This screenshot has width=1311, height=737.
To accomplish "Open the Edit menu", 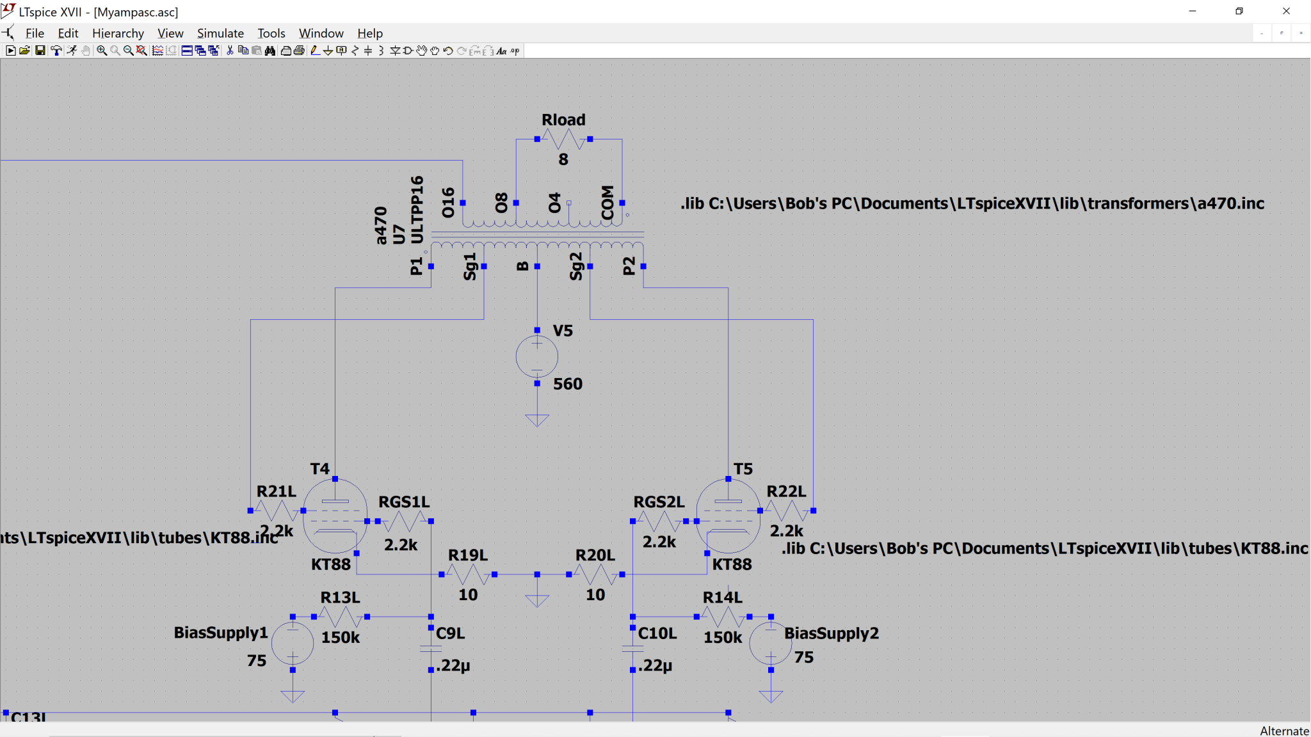I will tap(68, 33).
